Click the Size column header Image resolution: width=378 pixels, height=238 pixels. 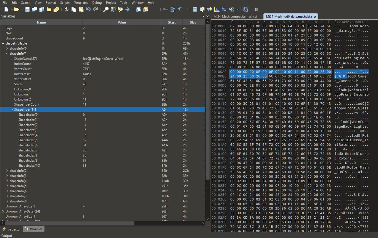pyautogui.click(x=193, y=22)
